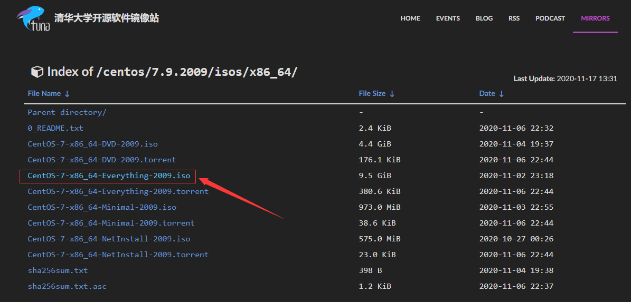Click the 176.1 KiB file size
Screen dimensions: 631x302
[x=380, y=160]
